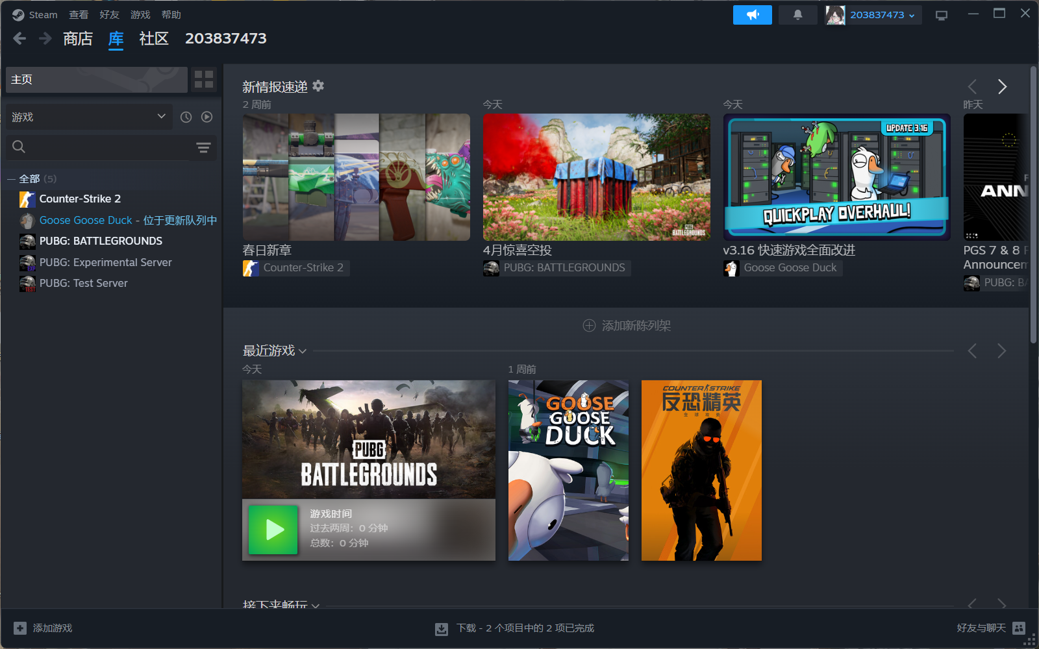Image resolution: width=1039 pixels, height=649 pixels.
Task: Collapse the 全部 games group
Action: click(x=12, y=179)
